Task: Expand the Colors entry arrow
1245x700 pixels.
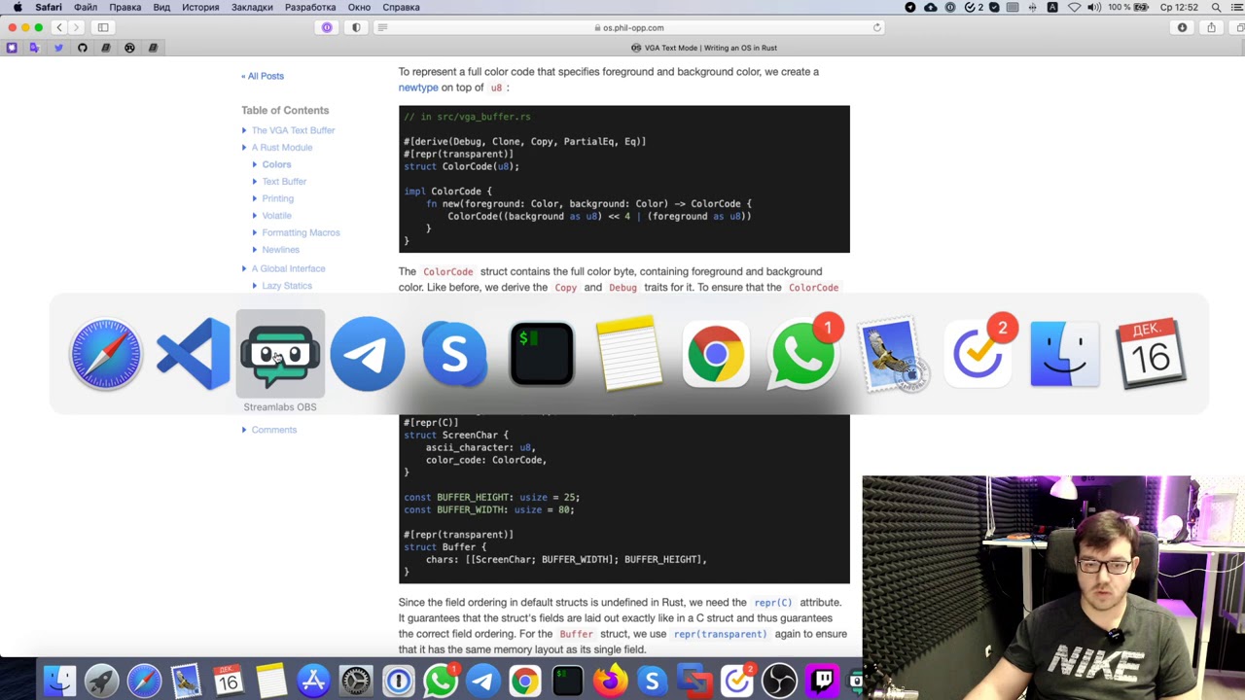Action: point(255,164)
